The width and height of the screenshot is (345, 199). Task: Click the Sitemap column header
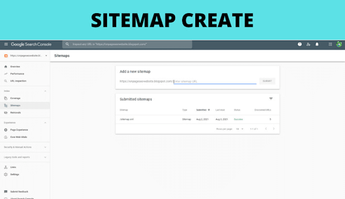click(x=124, y=110)
